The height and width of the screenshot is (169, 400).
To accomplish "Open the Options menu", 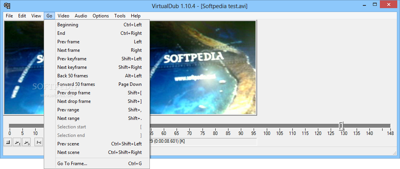I will click(x=101, y=16).
